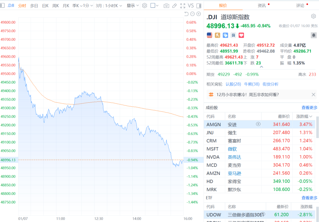Select the drawing pencil tool
Image resolution: width=319 pixels, height=222 pixels.
point(175,6)
